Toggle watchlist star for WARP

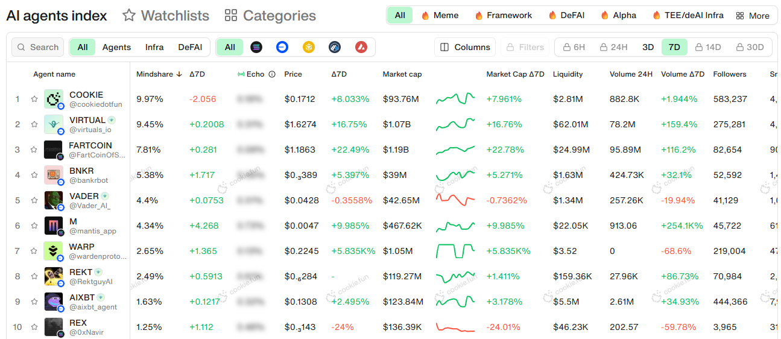pos(34,251)
